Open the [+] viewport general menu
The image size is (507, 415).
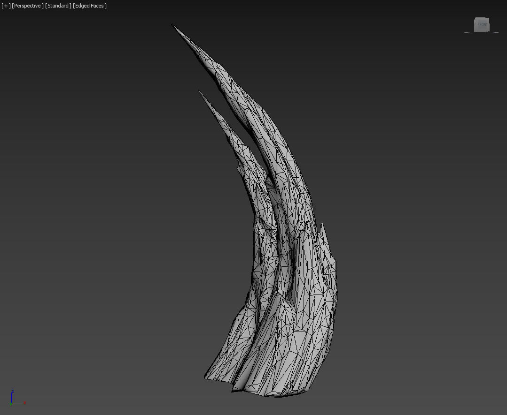(x=6, y=6)
